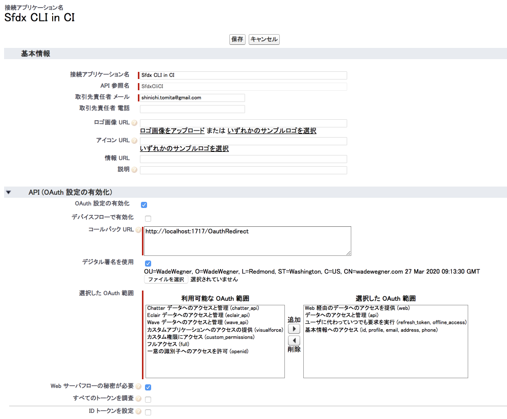Show help for ロゴ画像 URL
The image size is (507, 419).
pyautogui.click(x=134, y=123)
